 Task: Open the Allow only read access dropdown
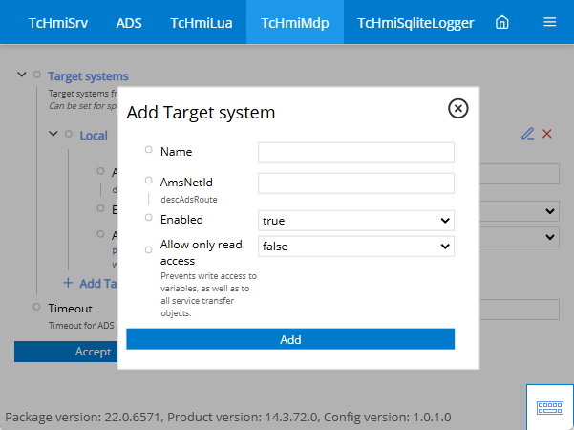point(356,247)
